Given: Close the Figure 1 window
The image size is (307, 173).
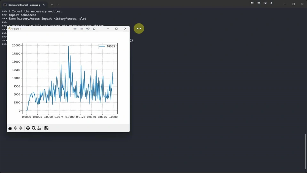Looking at the screenshot, I should tap(125, 29).
